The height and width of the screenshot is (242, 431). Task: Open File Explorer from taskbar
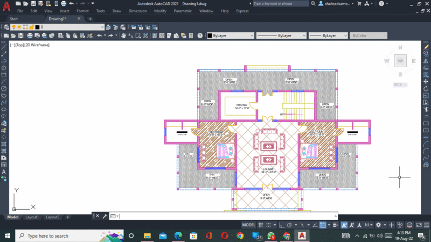(x=147, y=236)
